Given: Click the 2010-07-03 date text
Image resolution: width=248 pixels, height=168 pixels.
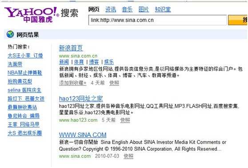Looking at the screenshot, I should pos(107,156).
